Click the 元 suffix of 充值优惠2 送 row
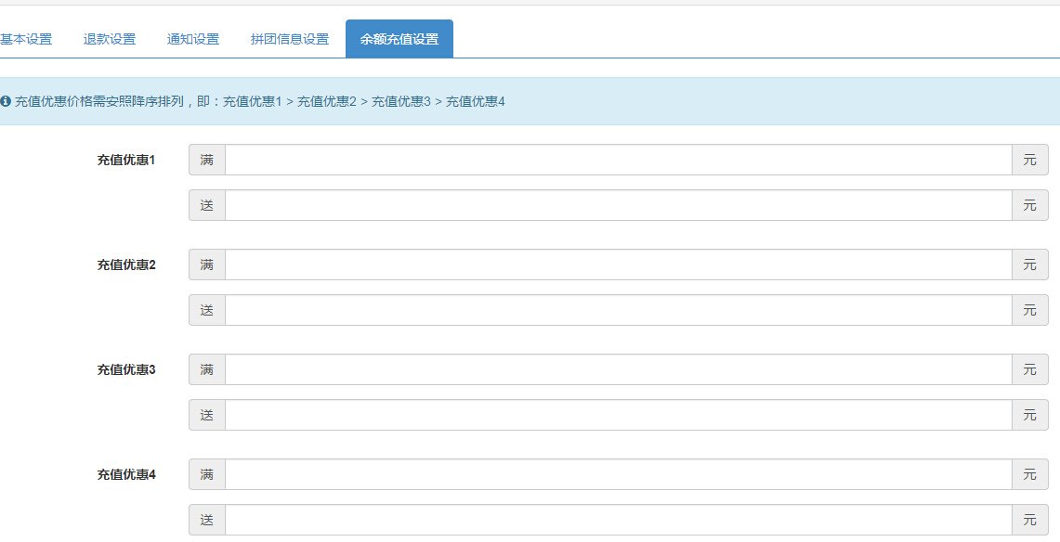The height and width of the screenshot is (542, 1060). coord(1030,310)
